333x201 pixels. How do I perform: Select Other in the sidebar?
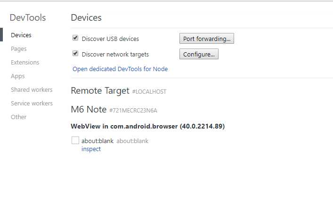19,117
